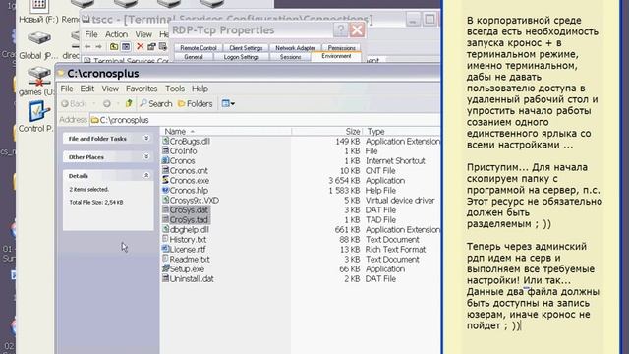Switch to Remote Control tab in RDP-Tcp Properties
The width and height of the screenshot is (629, 354).
[x=199, y=48]
